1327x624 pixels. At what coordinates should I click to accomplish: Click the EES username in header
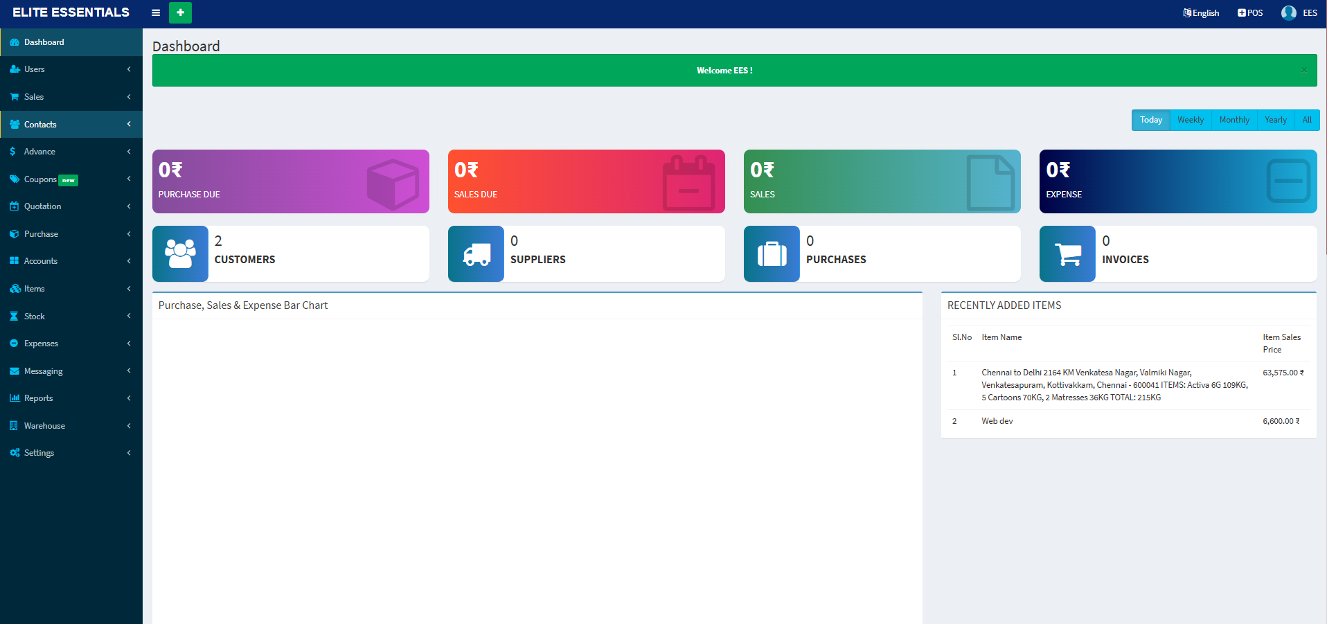click(x=1310, y=13)
